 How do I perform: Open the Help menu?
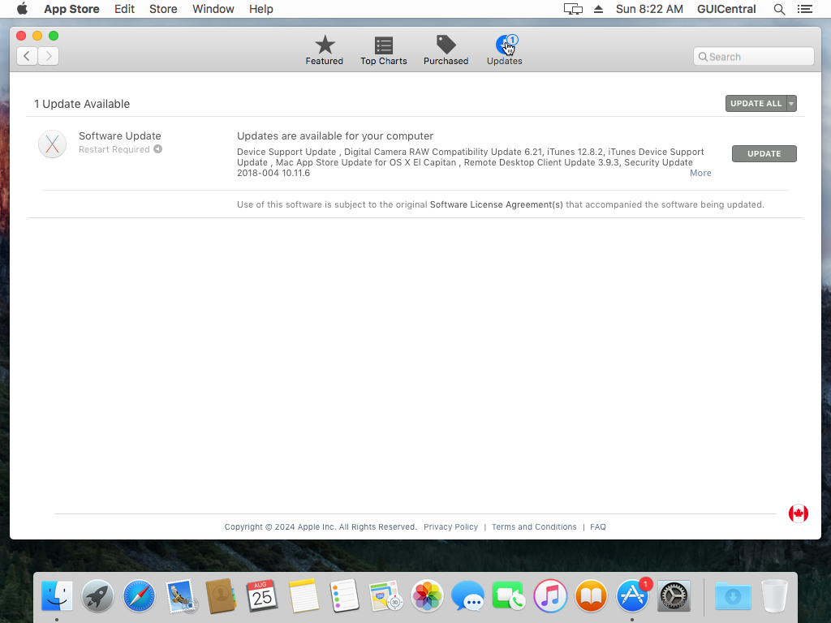[261, 9]
